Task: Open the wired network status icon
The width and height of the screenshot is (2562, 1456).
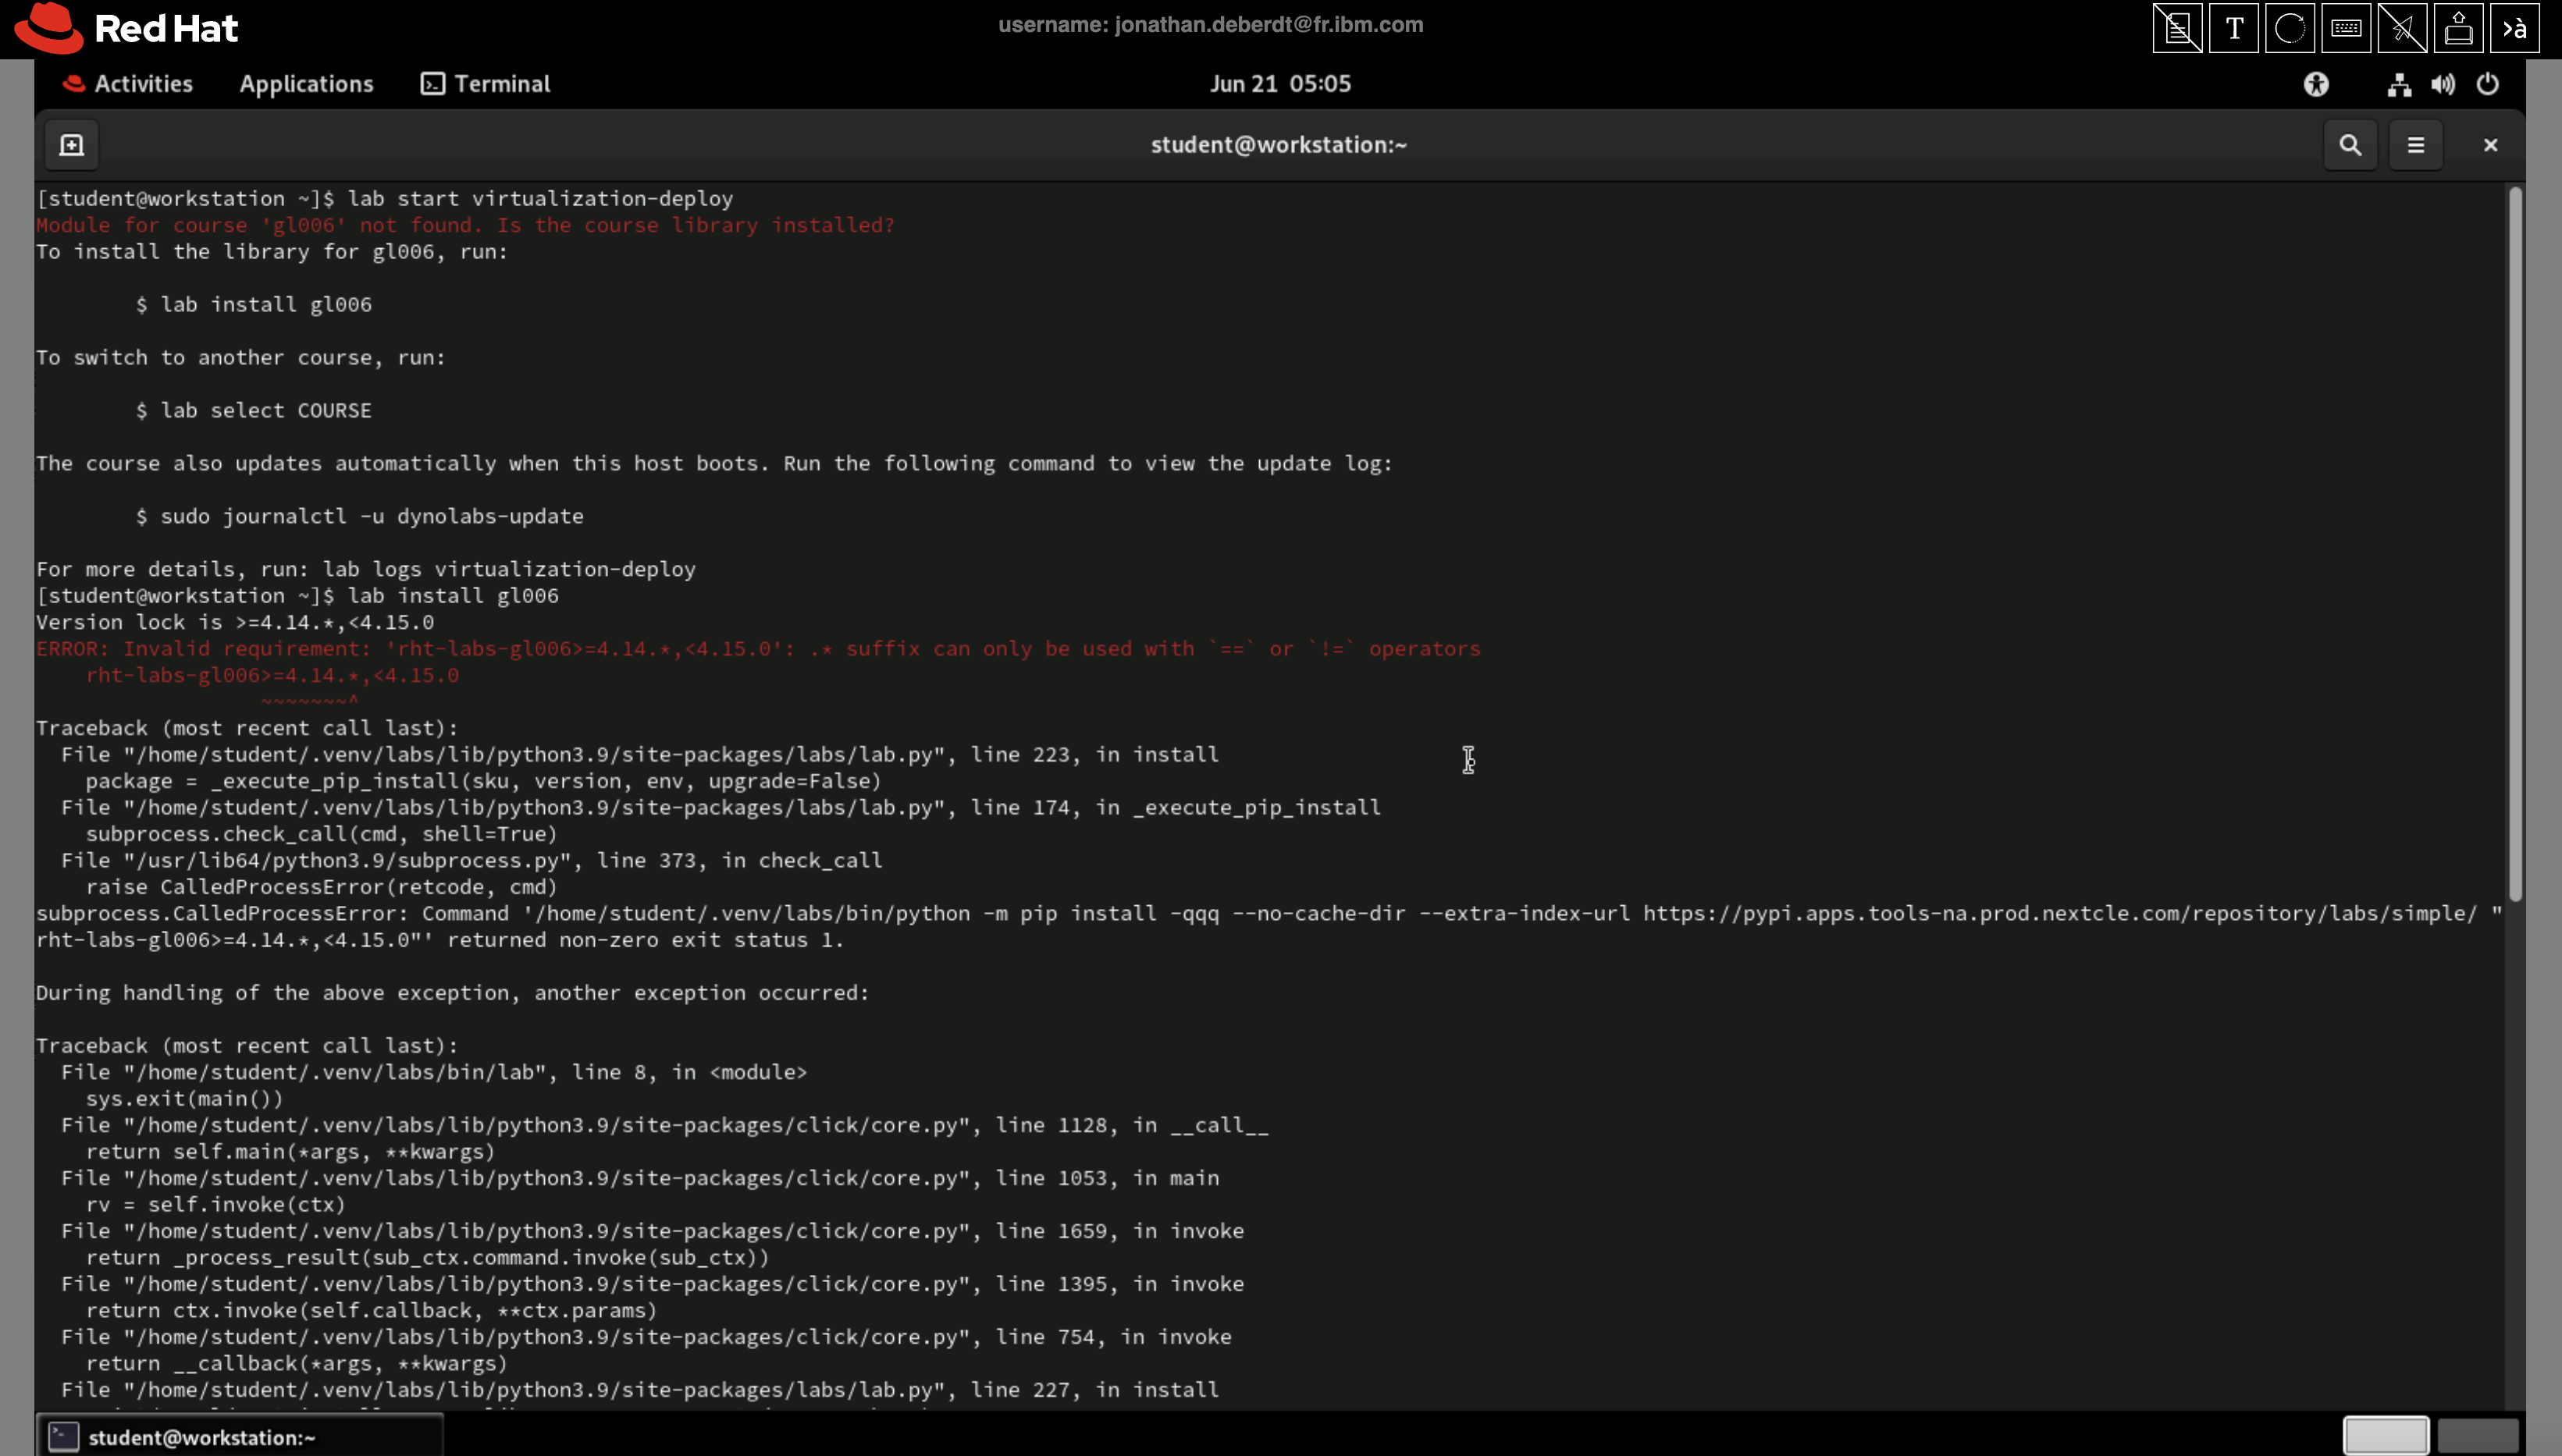Action: coord(2397,84)
